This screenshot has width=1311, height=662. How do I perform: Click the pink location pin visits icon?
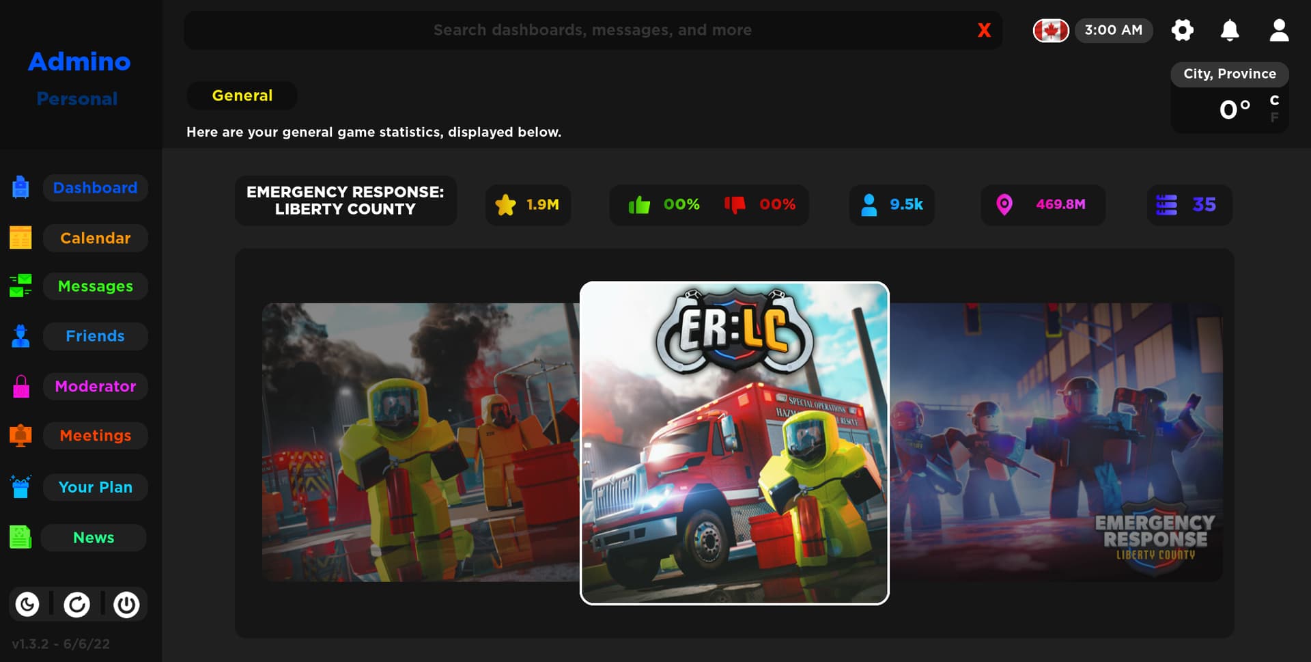(x=1004, y=204)
